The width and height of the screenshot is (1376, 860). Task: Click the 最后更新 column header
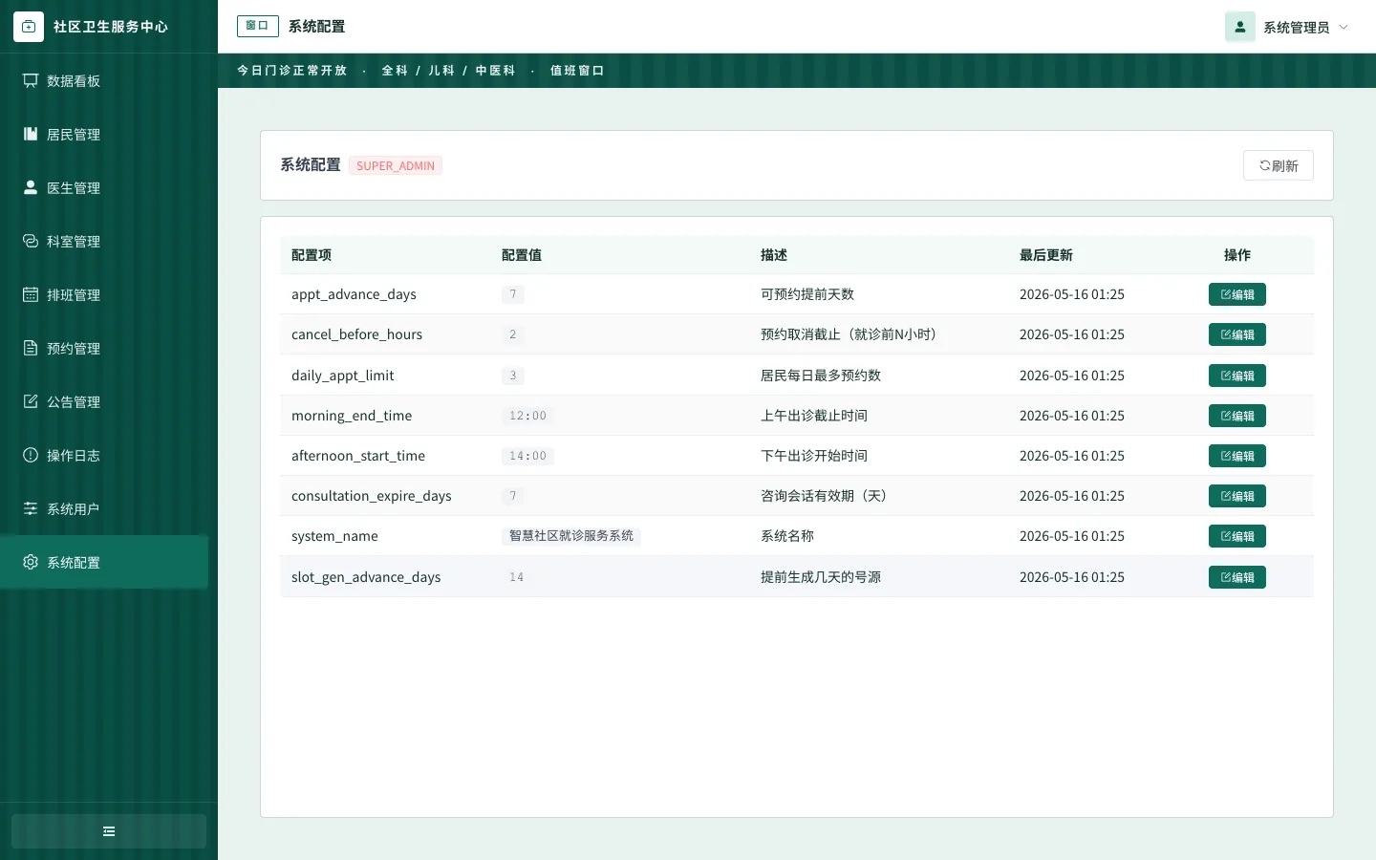1046,255
